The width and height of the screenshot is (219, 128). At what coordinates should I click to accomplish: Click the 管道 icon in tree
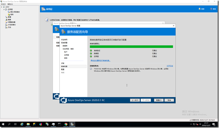point(6,17)
